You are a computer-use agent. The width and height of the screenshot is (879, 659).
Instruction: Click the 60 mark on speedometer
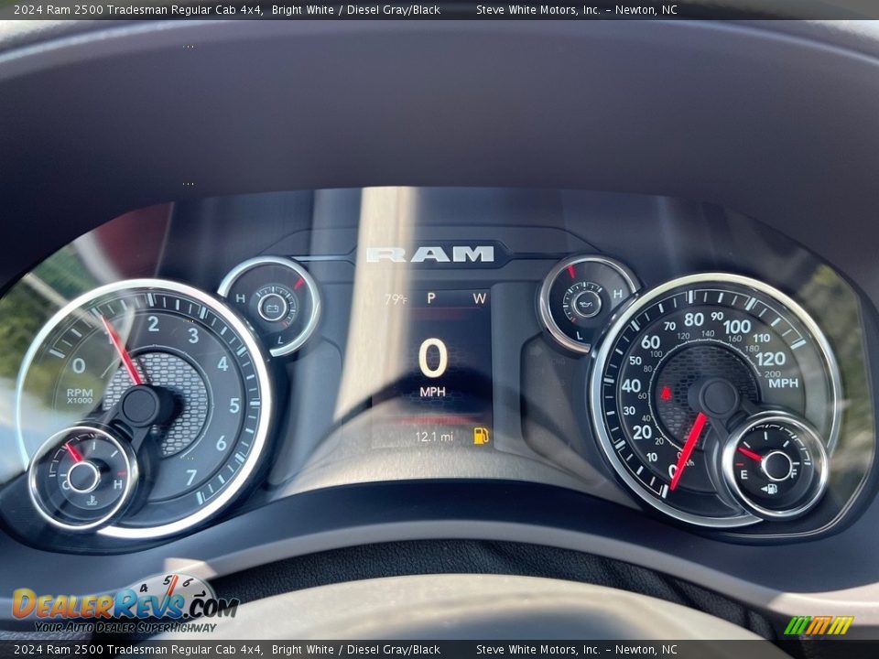[650, 341]
